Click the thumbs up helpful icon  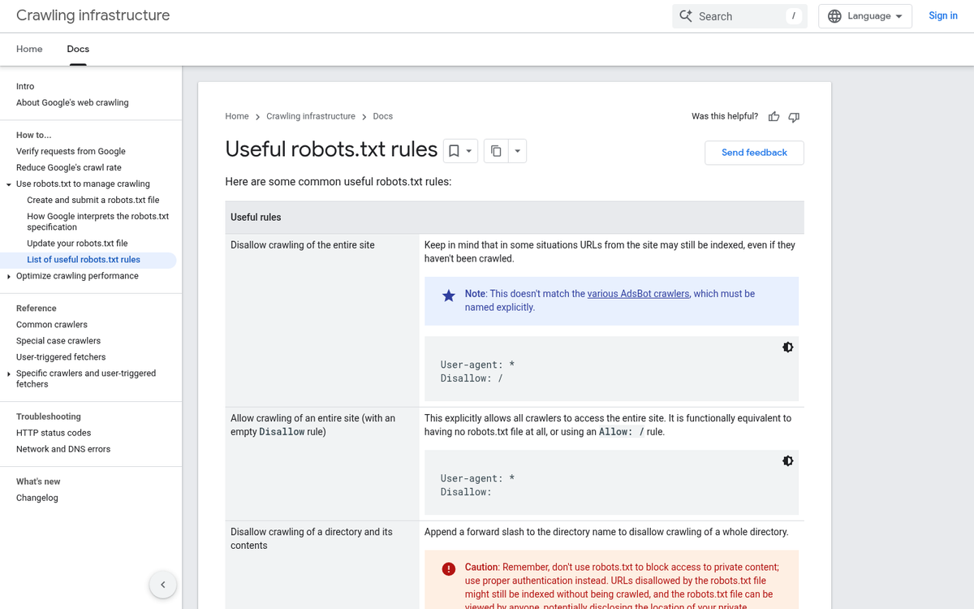[x=774, y=117]
